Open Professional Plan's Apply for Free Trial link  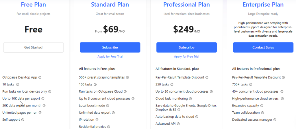coord(186,57)
